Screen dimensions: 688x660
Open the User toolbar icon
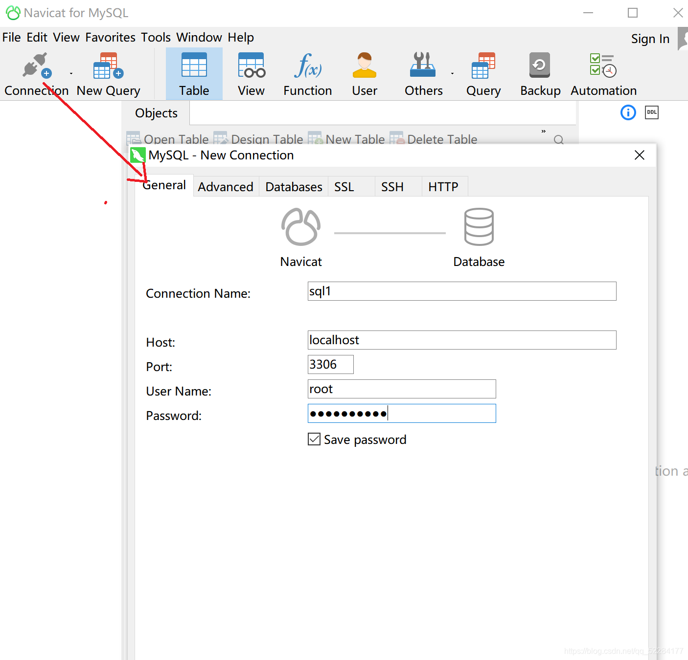(365, 65)
